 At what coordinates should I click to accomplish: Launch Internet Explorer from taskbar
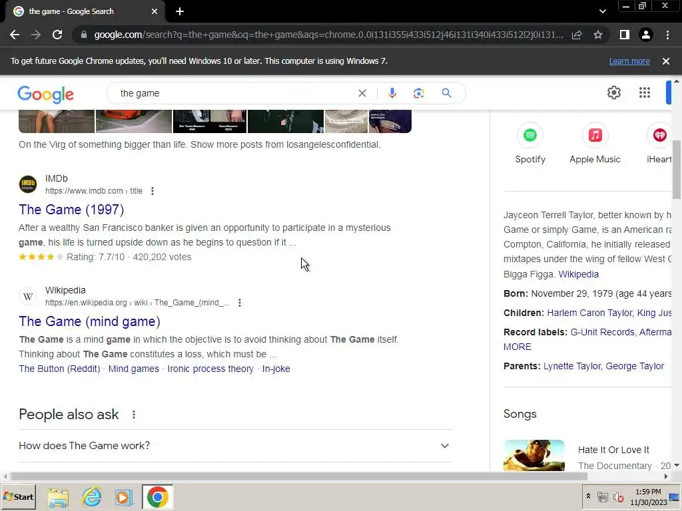91,497
